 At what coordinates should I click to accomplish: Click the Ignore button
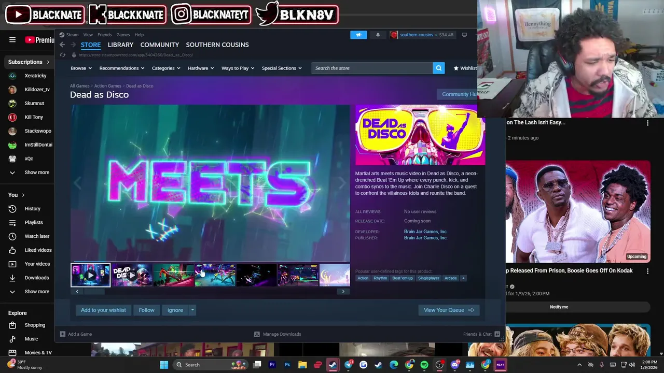click(175, 310)
